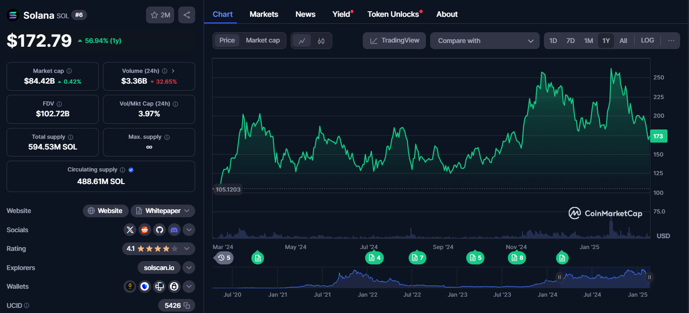
Task: Copy the UCID 5426 value
Action: pos(187,306)
